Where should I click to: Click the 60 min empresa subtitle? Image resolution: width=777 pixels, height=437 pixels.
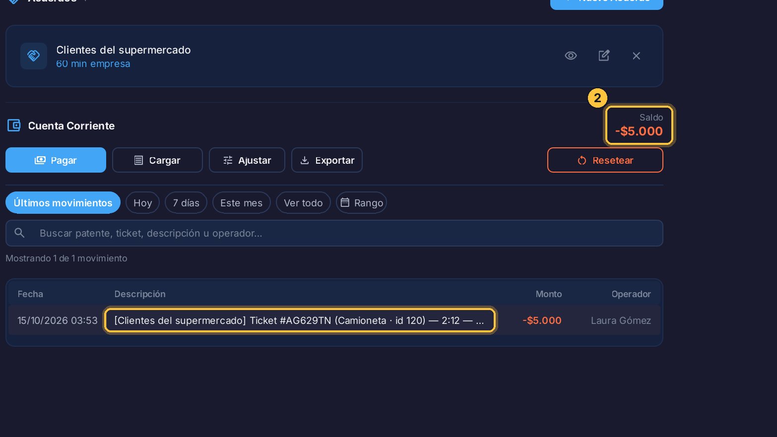coord(93,63)
